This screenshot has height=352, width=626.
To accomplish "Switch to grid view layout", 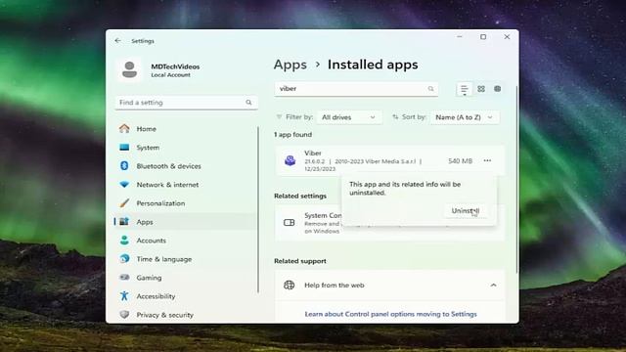I will [x=481, y=89].
